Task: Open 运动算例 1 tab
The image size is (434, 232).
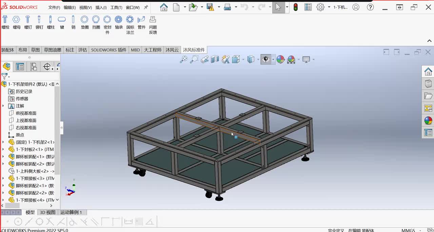Action: [x=71, y=212]
